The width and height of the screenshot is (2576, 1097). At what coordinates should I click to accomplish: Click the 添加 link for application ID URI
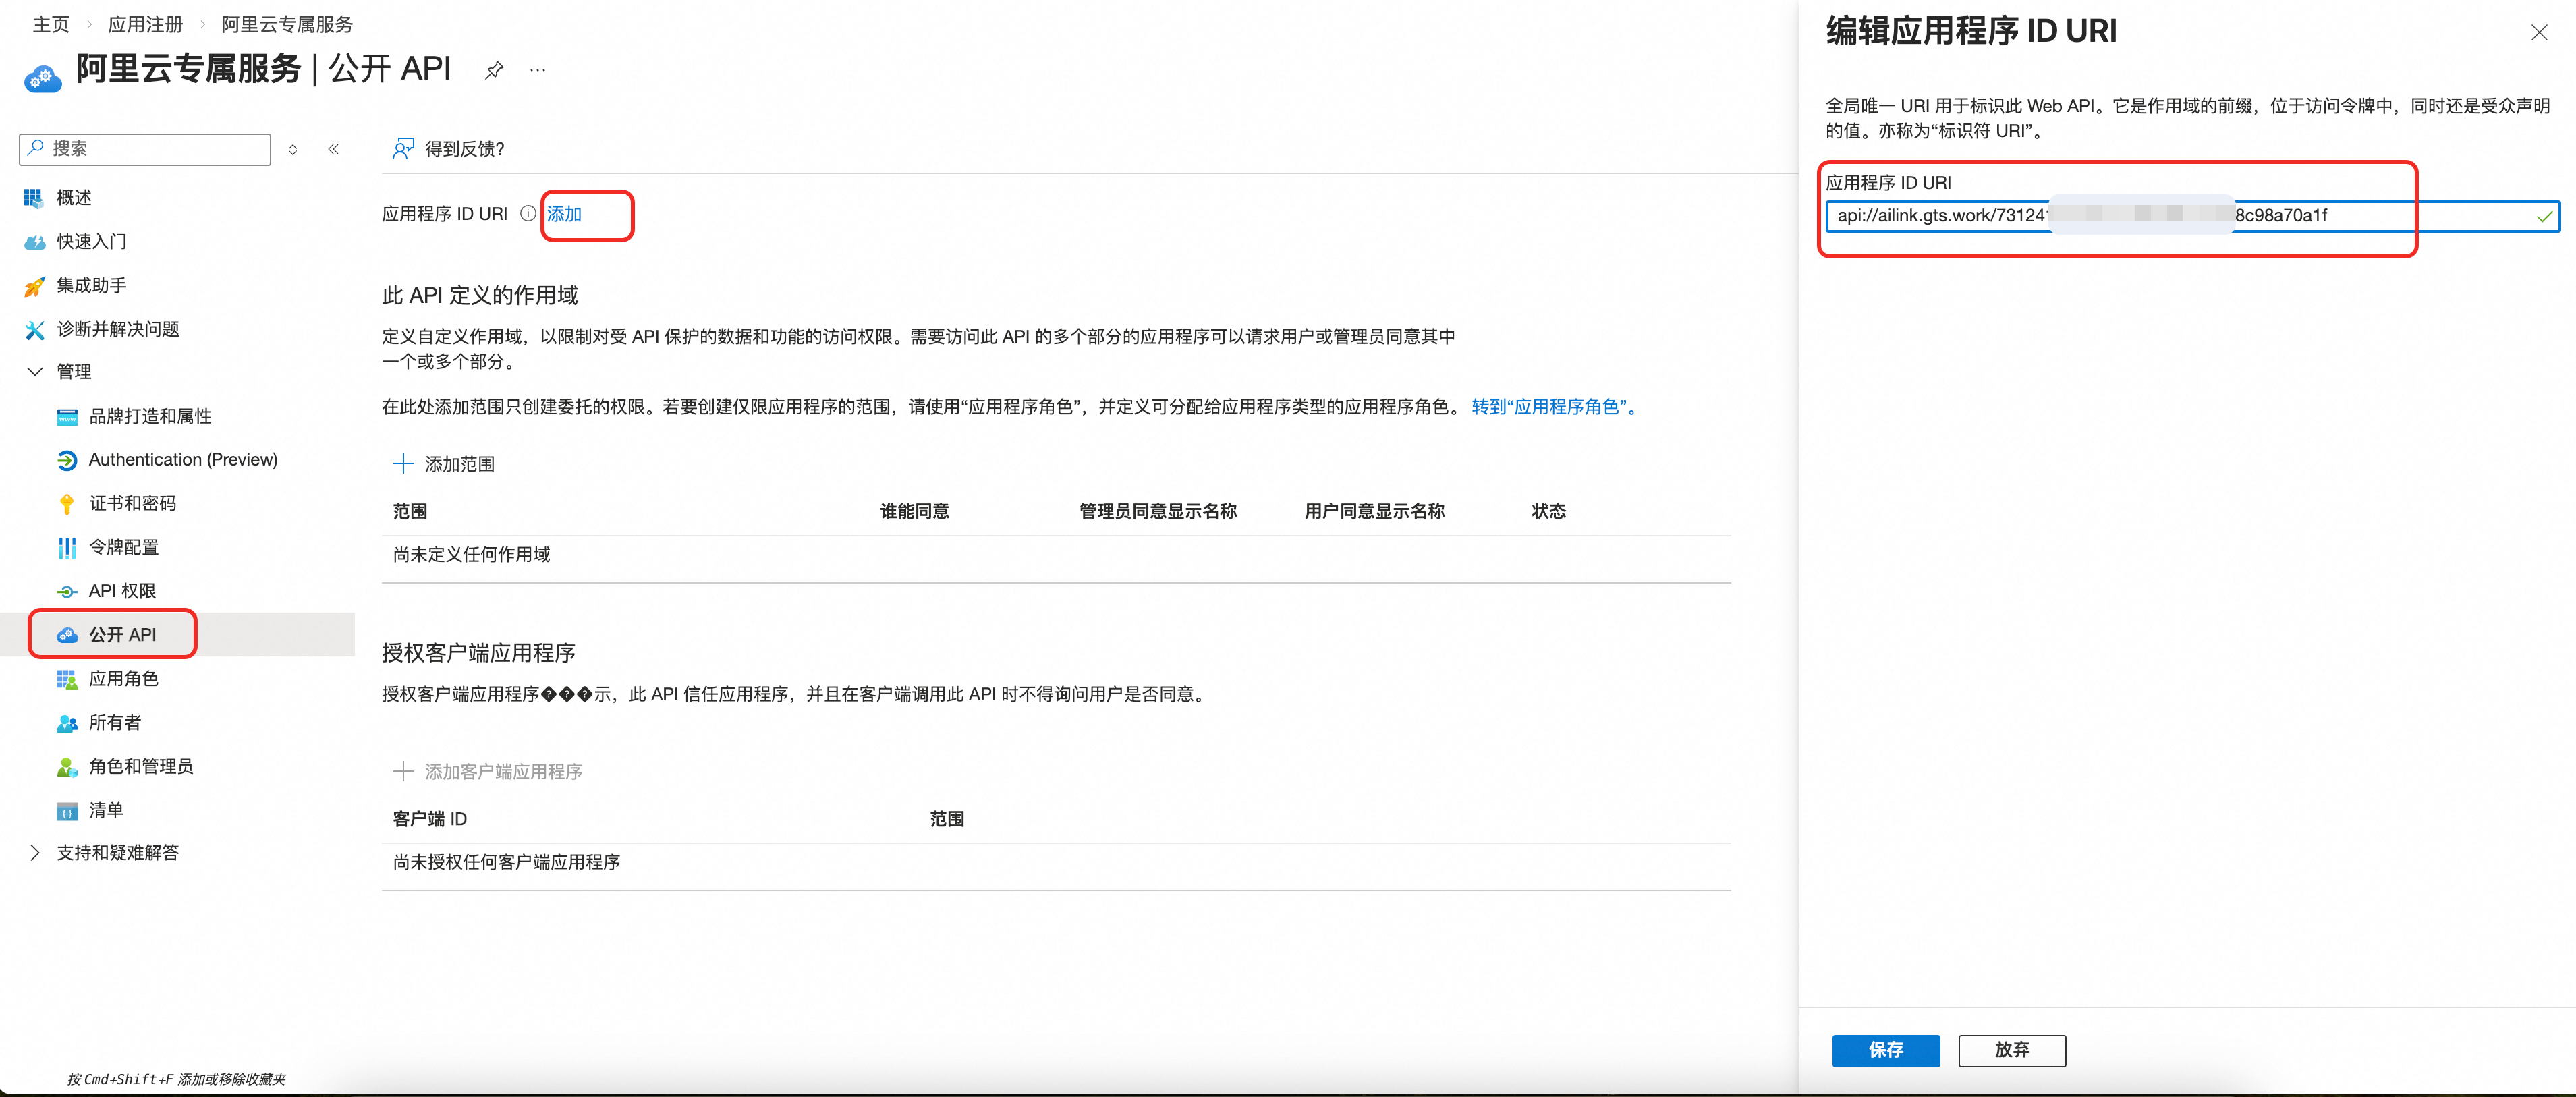(x=564, y=213)
